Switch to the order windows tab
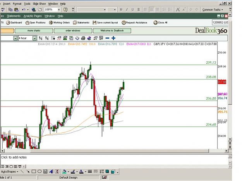The height and width of the screenshot is (181, 242). coord(73,30)
